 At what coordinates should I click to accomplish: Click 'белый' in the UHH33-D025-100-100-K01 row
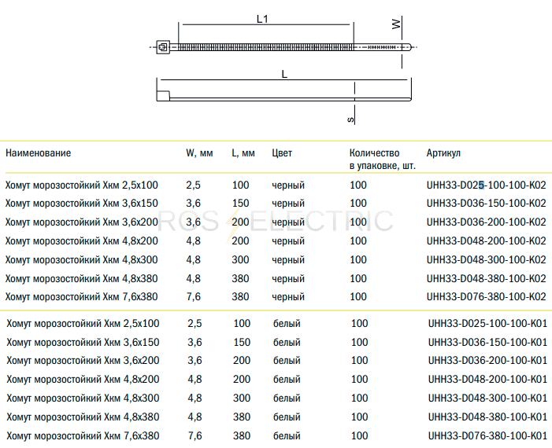(287, 324)
